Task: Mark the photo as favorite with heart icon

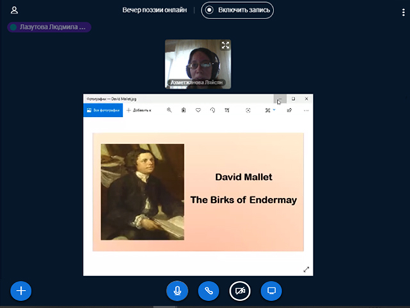Action: [198, 110]
